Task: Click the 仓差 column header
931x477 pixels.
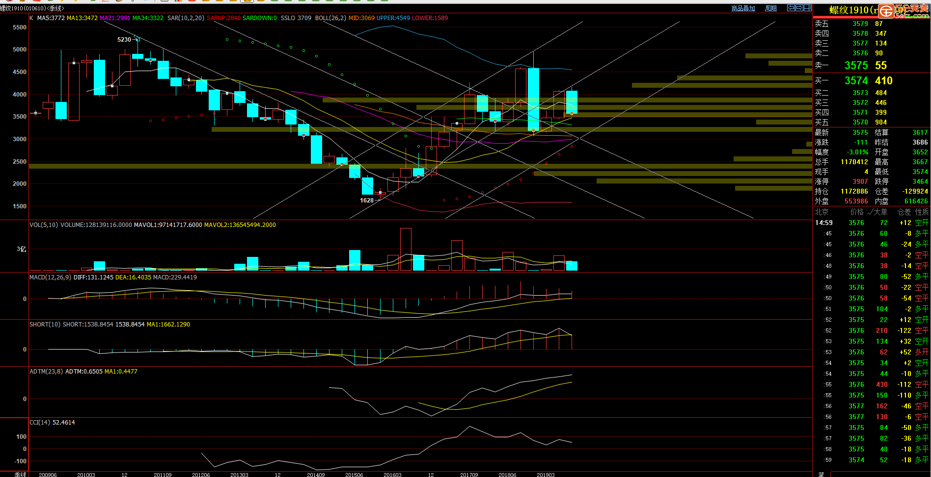Action: pos(904,212)
